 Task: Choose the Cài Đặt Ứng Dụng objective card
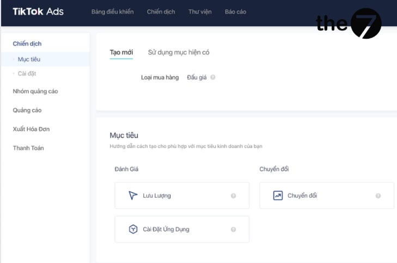pyautogui.click(x=182, y=229)
